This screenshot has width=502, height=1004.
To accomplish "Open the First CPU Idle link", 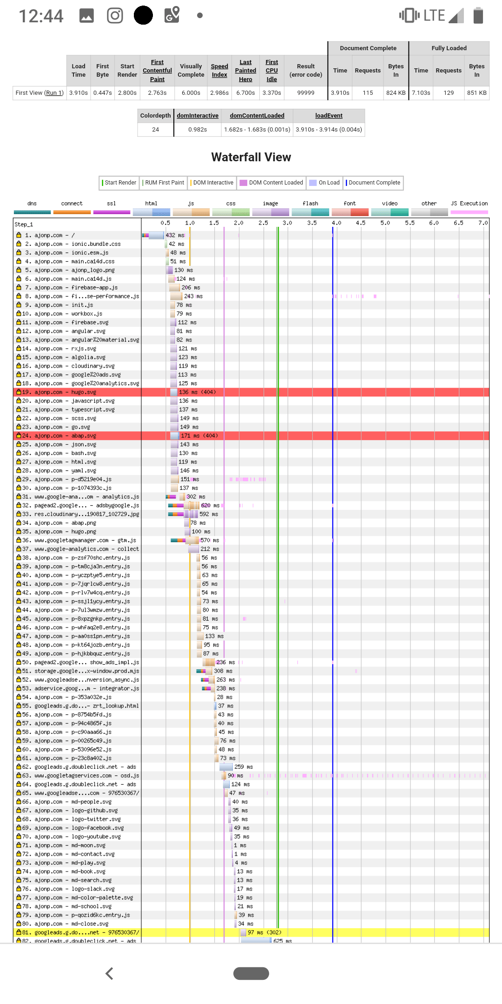I will coord(272,71).
